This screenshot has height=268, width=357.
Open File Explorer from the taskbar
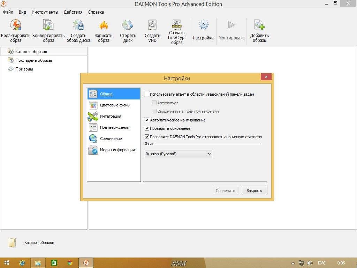pos(38,263)
